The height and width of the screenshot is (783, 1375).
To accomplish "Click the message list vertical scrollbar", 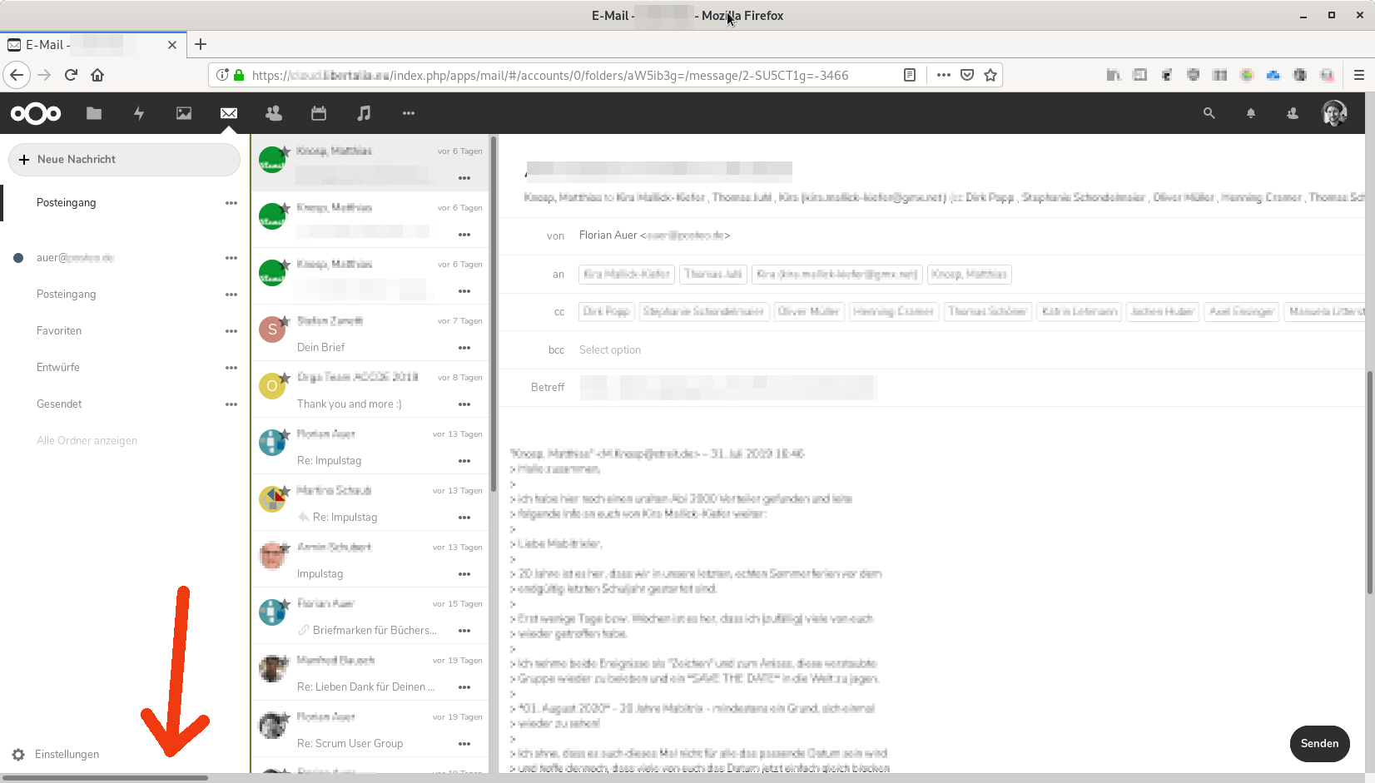I will [493, 315].
